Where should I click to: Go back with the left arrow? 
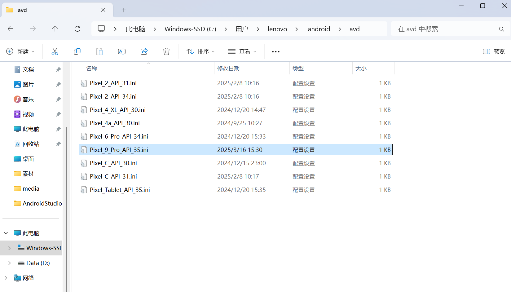click(x=11, y=29)
